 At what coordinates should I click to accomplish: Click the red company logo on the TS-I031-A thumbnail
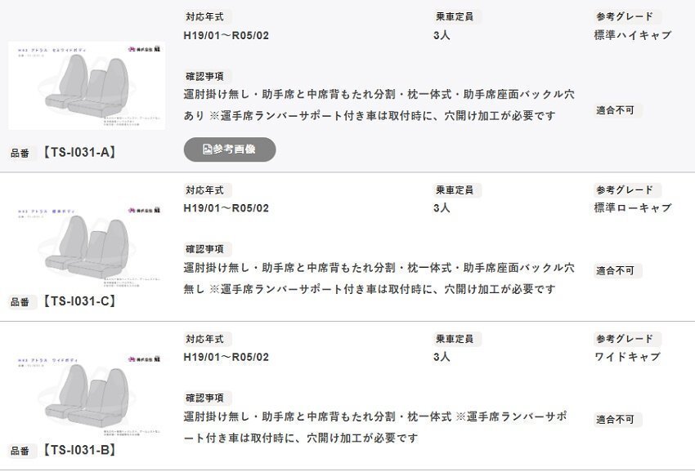click(x=132, y=49)
